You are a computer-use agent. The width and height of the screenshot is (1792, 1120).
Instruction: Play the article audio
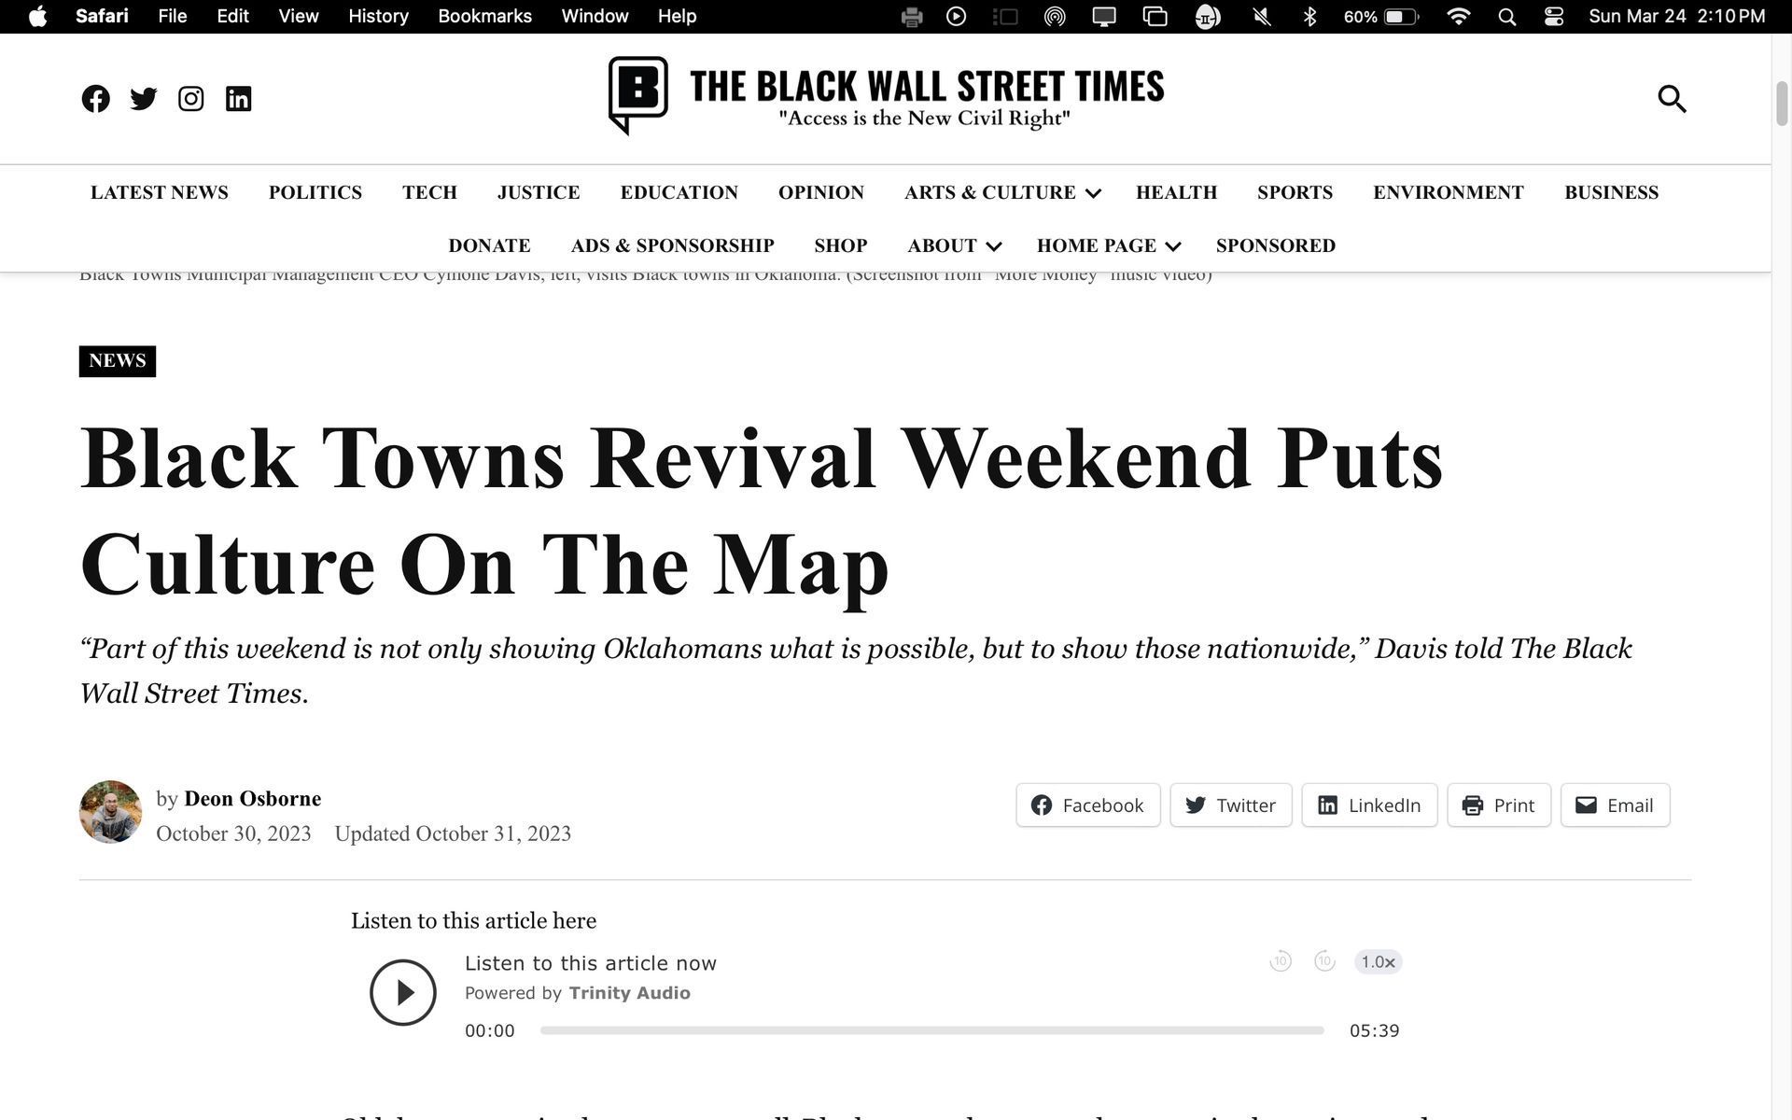(x=402, y=992)
